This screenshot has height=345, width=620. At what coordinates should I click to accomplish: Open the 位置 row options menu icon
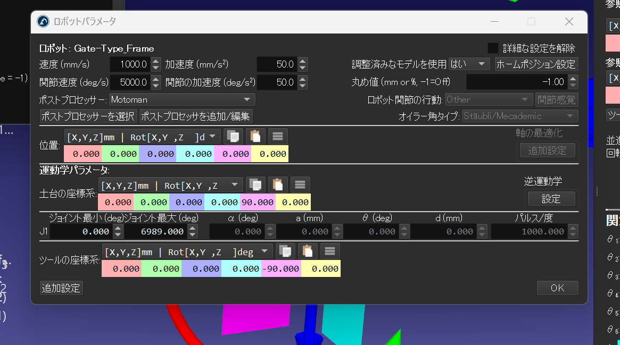[277, 136]
